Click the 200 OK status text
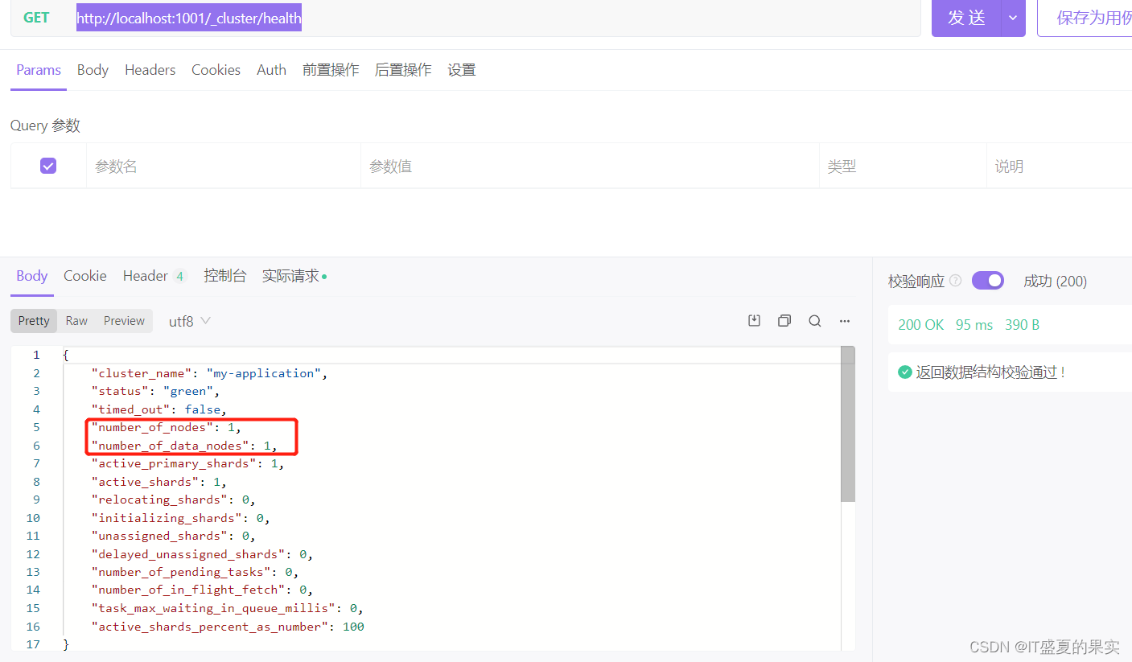The height and width of the screenshot is (662, 1132). [x=921, y=325]
